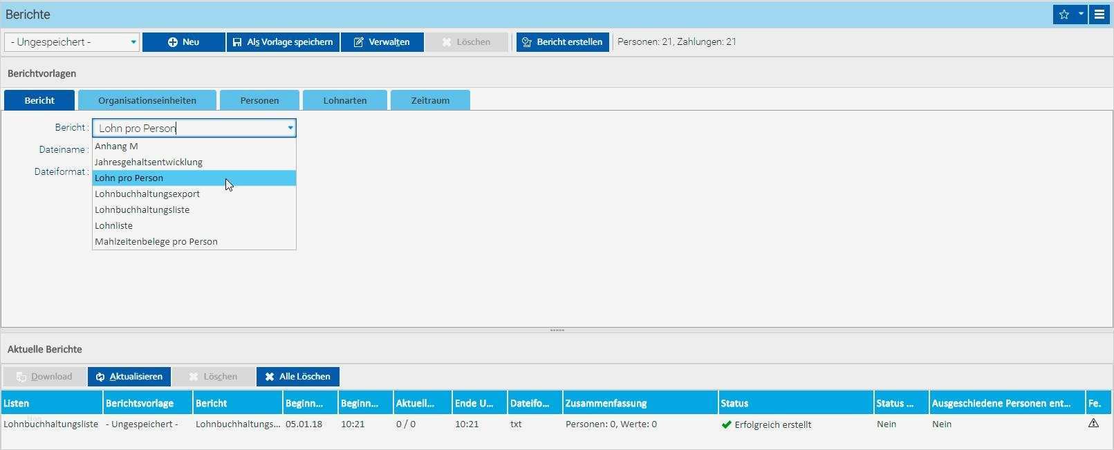Click the Alle Löschen button
This screenshot has width=1114, height=450.
[298, 377]
